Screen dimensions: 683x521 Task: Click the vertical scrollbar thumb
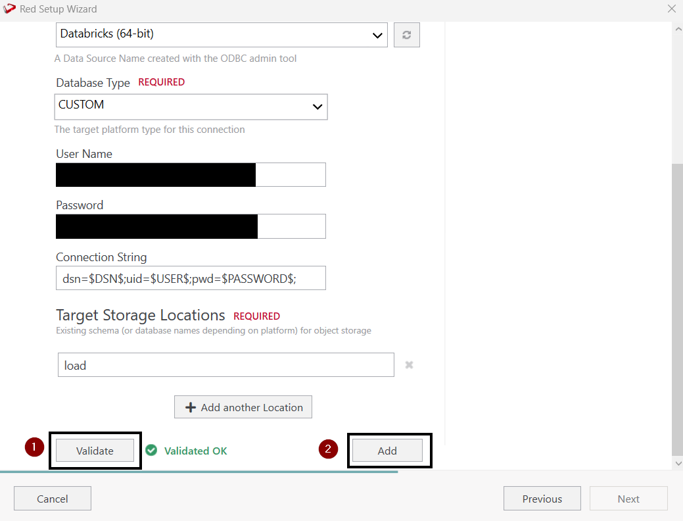click(x=678, y=309)
